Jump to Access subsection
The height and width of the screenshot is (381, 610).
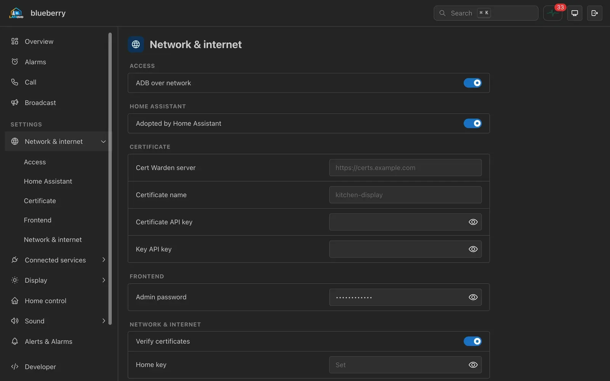click(35, 162)
